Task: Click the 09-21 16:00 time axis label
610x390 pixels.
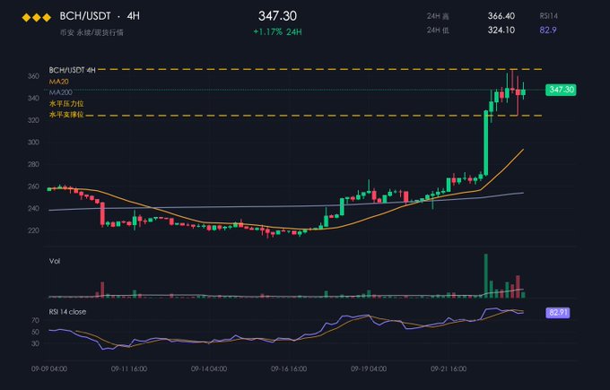Action: 449,368
